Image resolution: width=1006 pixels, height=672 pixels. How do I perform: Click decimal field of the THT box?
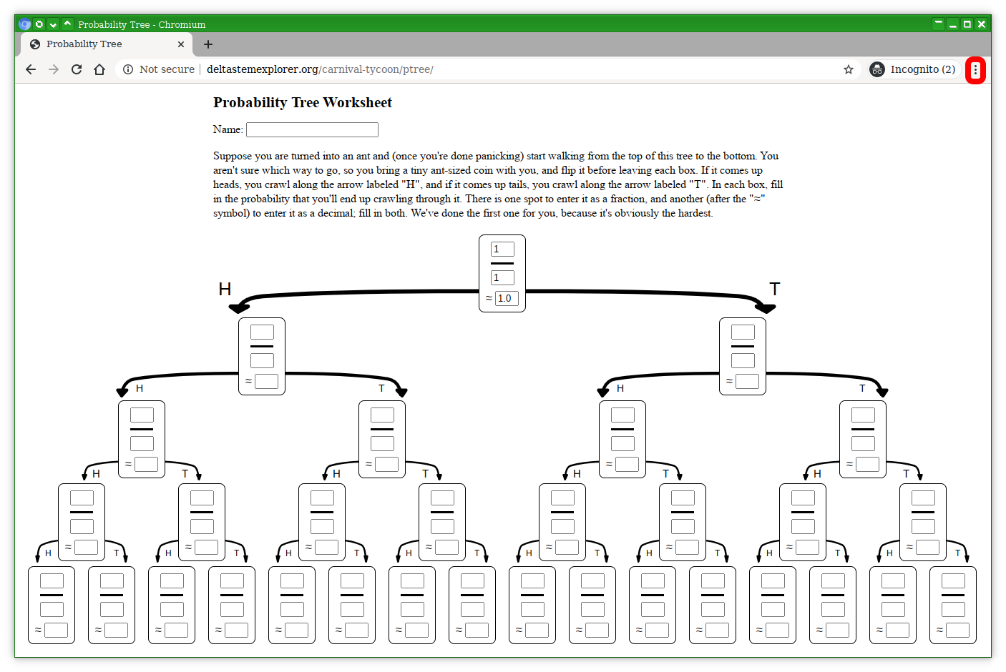(x=687, y=547)
